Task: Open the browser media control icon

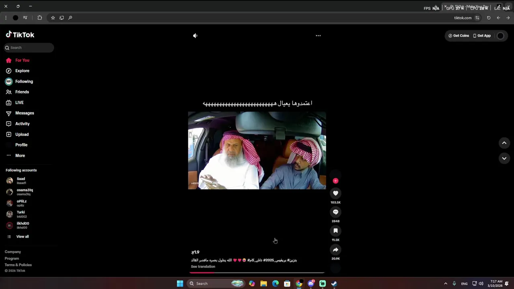Action: (x=25, y=18)
